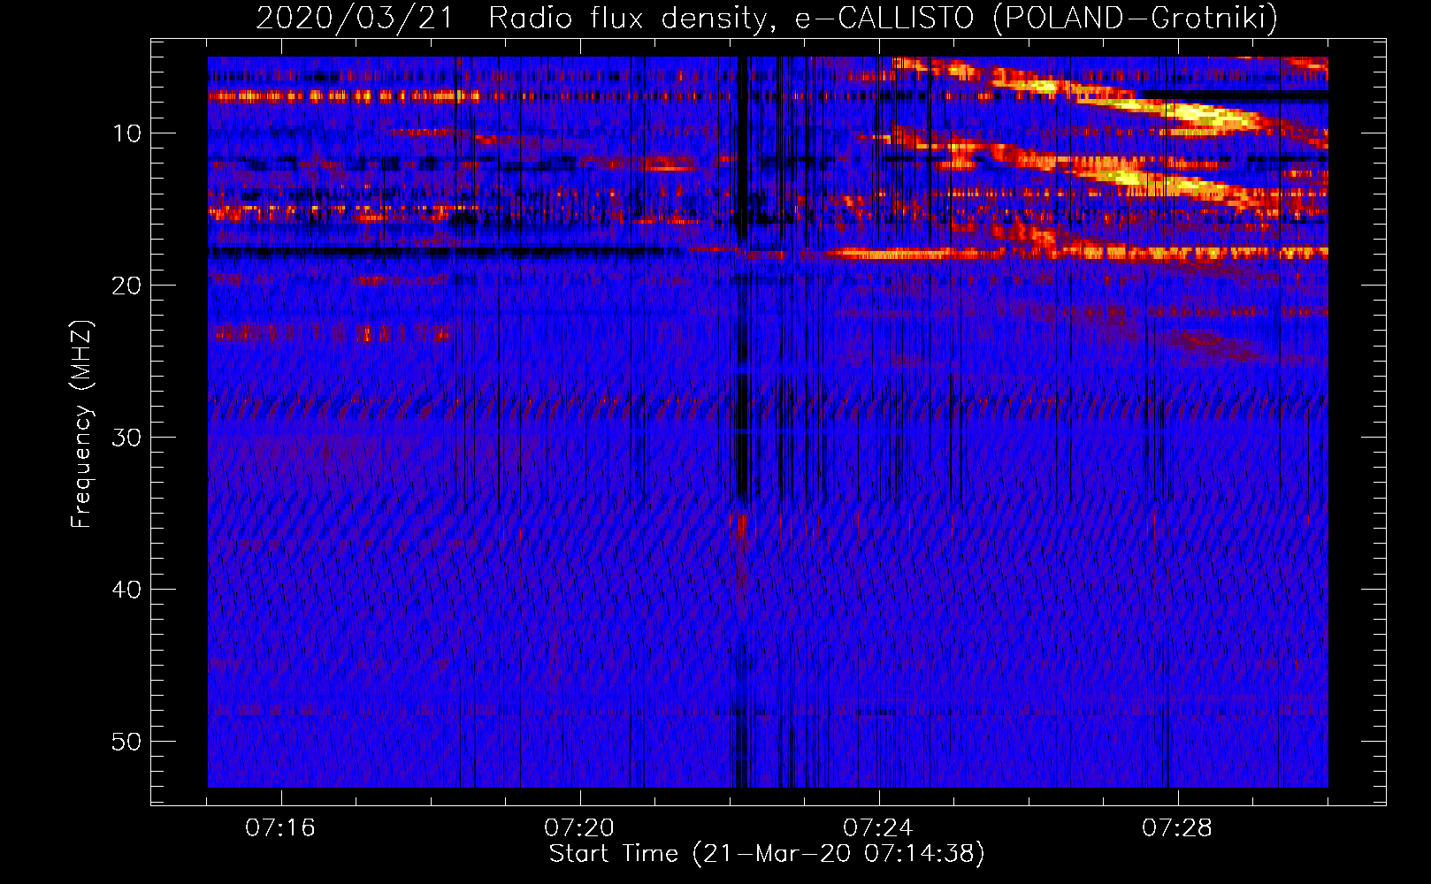Click the frequency tick label 50

point(127,742)
